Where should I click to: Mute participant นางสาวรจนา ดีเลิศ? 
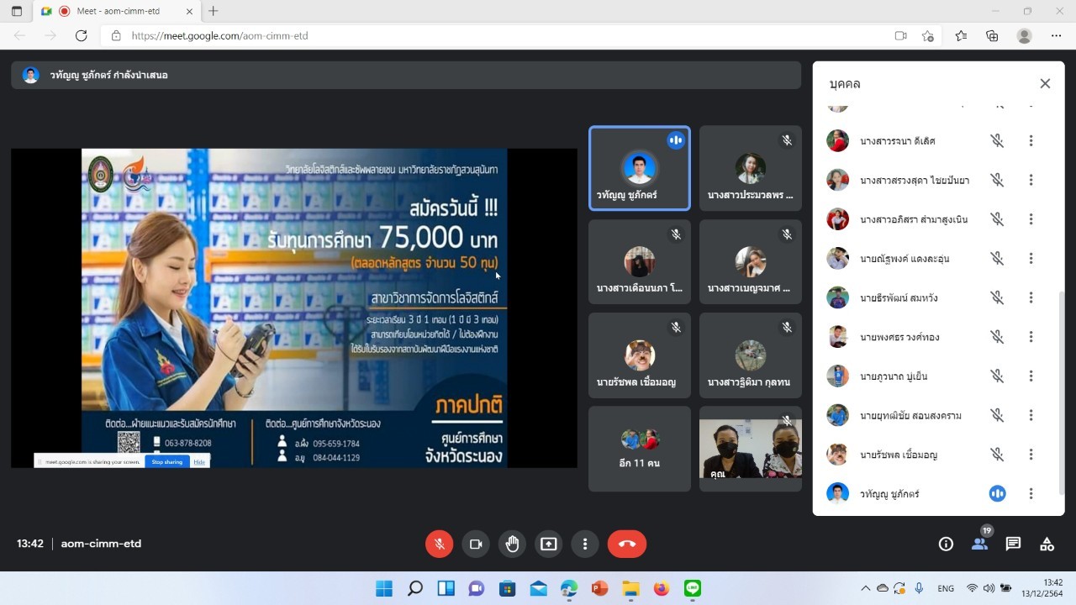pyautogui.click(x=997, y=141)
